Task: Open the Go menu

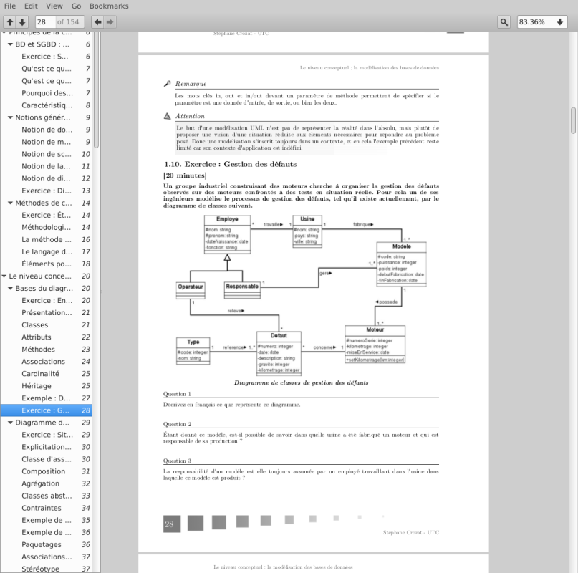Action: tap(76, 6)
